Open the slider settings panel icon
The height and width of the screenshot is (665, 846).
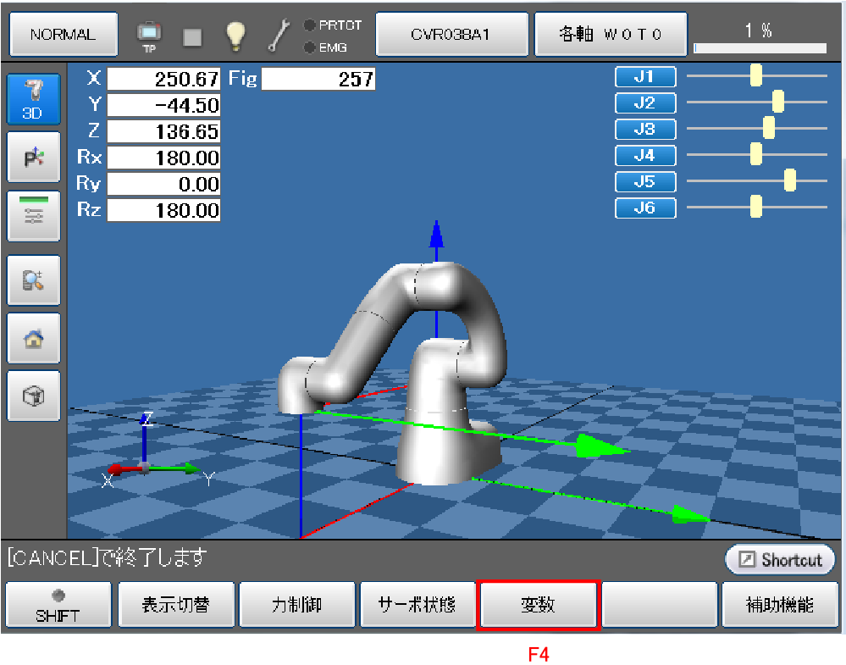(33, 215)
